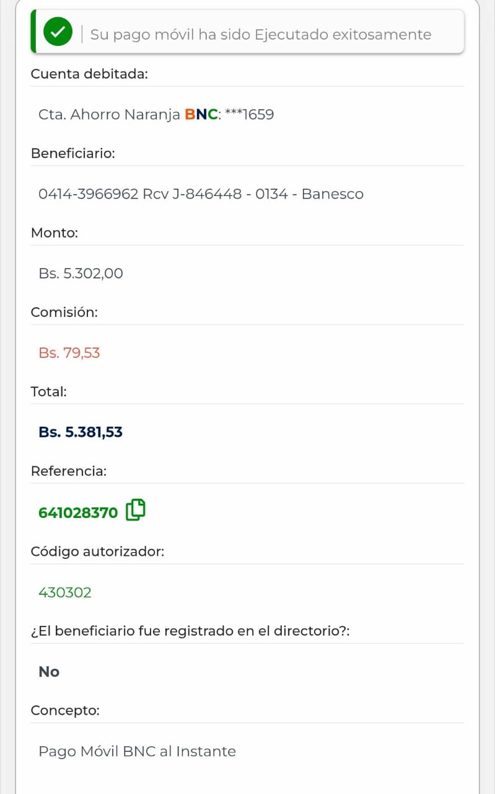Click the 'Total:' label
This screenshot has height=794, width=495.
(x=48, y=391)
